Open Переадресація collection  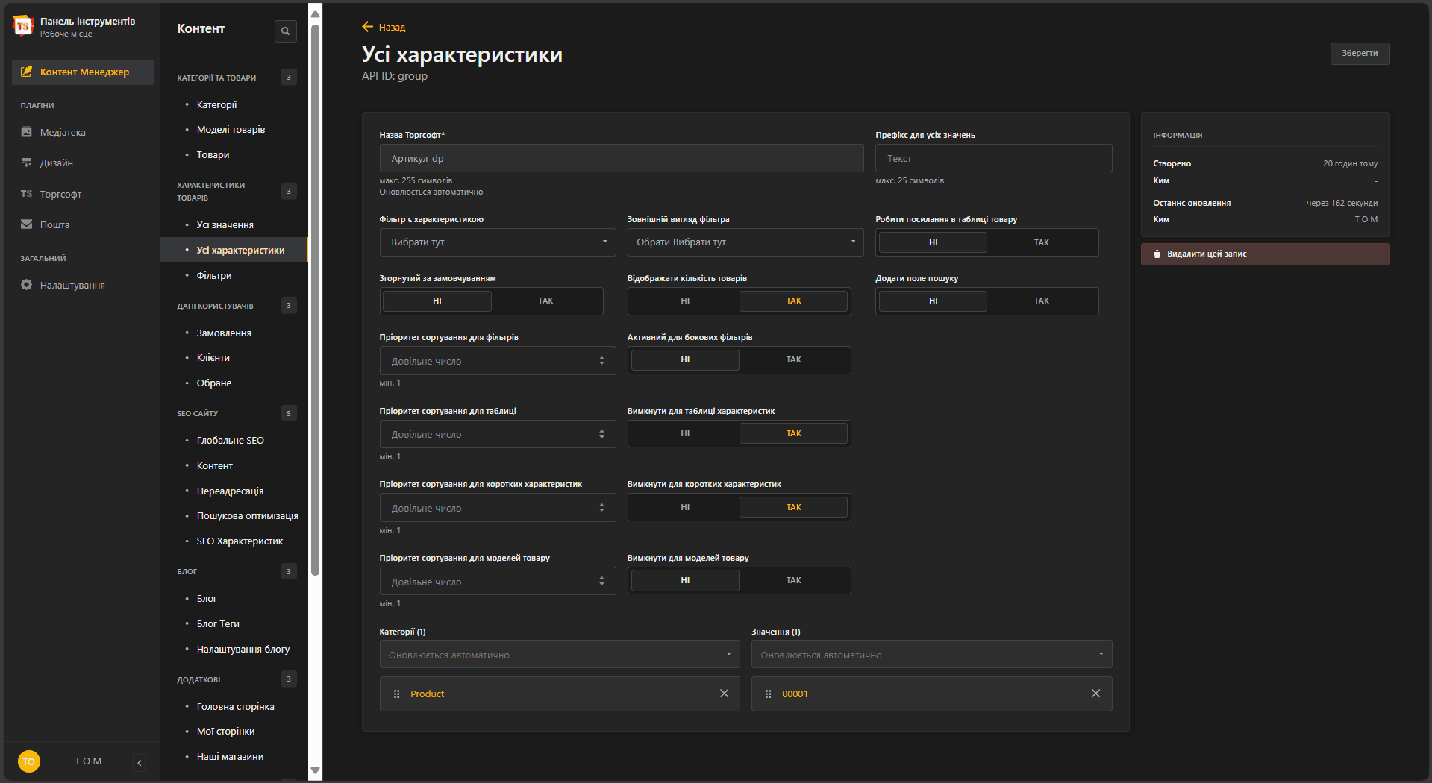pos(230,491)
